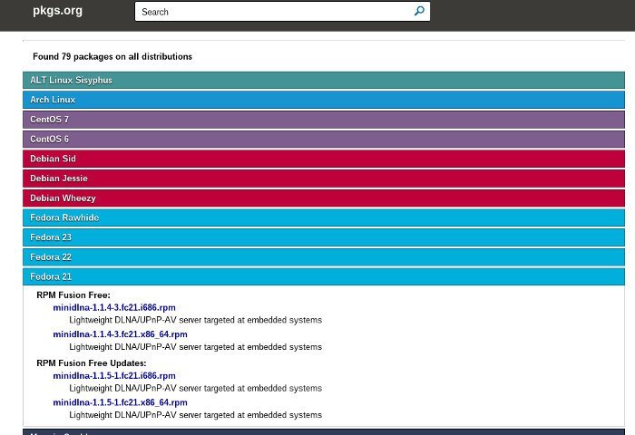Expand the Fedora 22 section
Viewport: 635px width, 435px height.
tap(324, 257)
